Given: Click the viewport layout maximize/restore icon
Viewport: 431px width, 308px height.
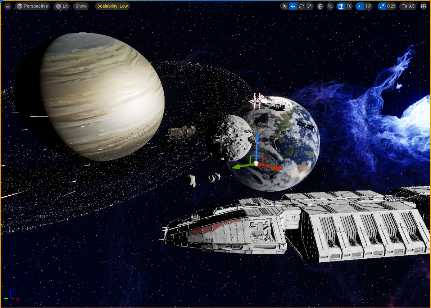Looking at the screenshot, I should point(423,6).
